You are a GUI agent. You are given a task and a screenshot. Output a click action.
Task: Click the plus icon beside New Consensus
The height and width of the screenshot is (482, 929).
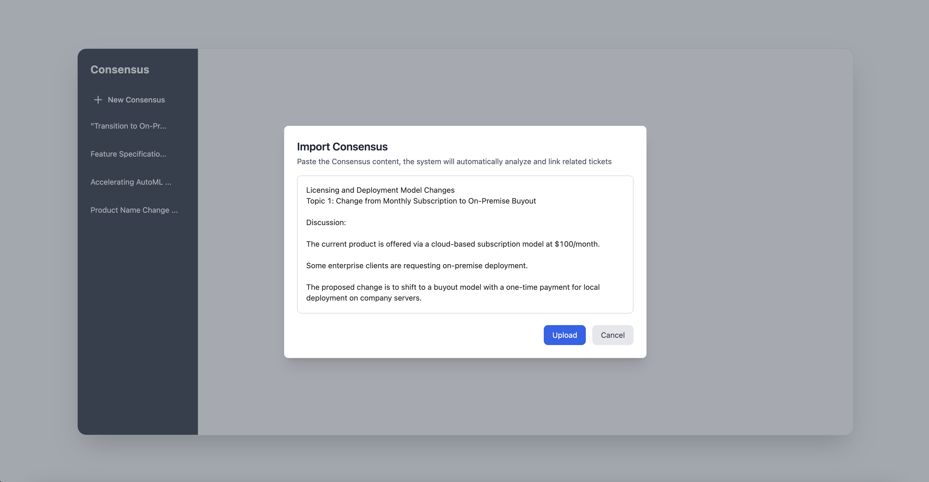coord(98,100)
